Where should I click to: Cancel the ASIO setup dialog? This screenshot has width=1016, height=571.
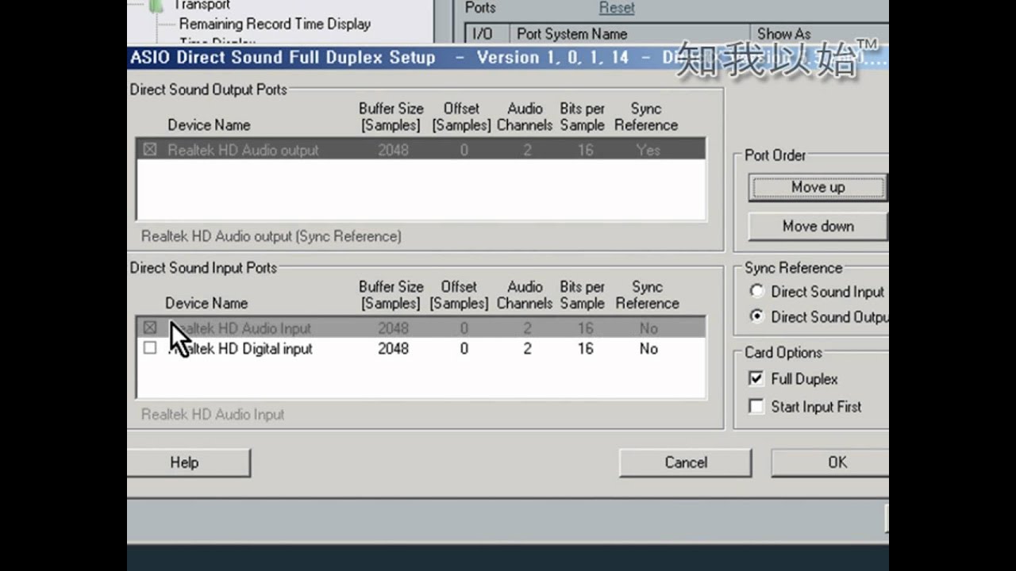click(x=685, y=462)
